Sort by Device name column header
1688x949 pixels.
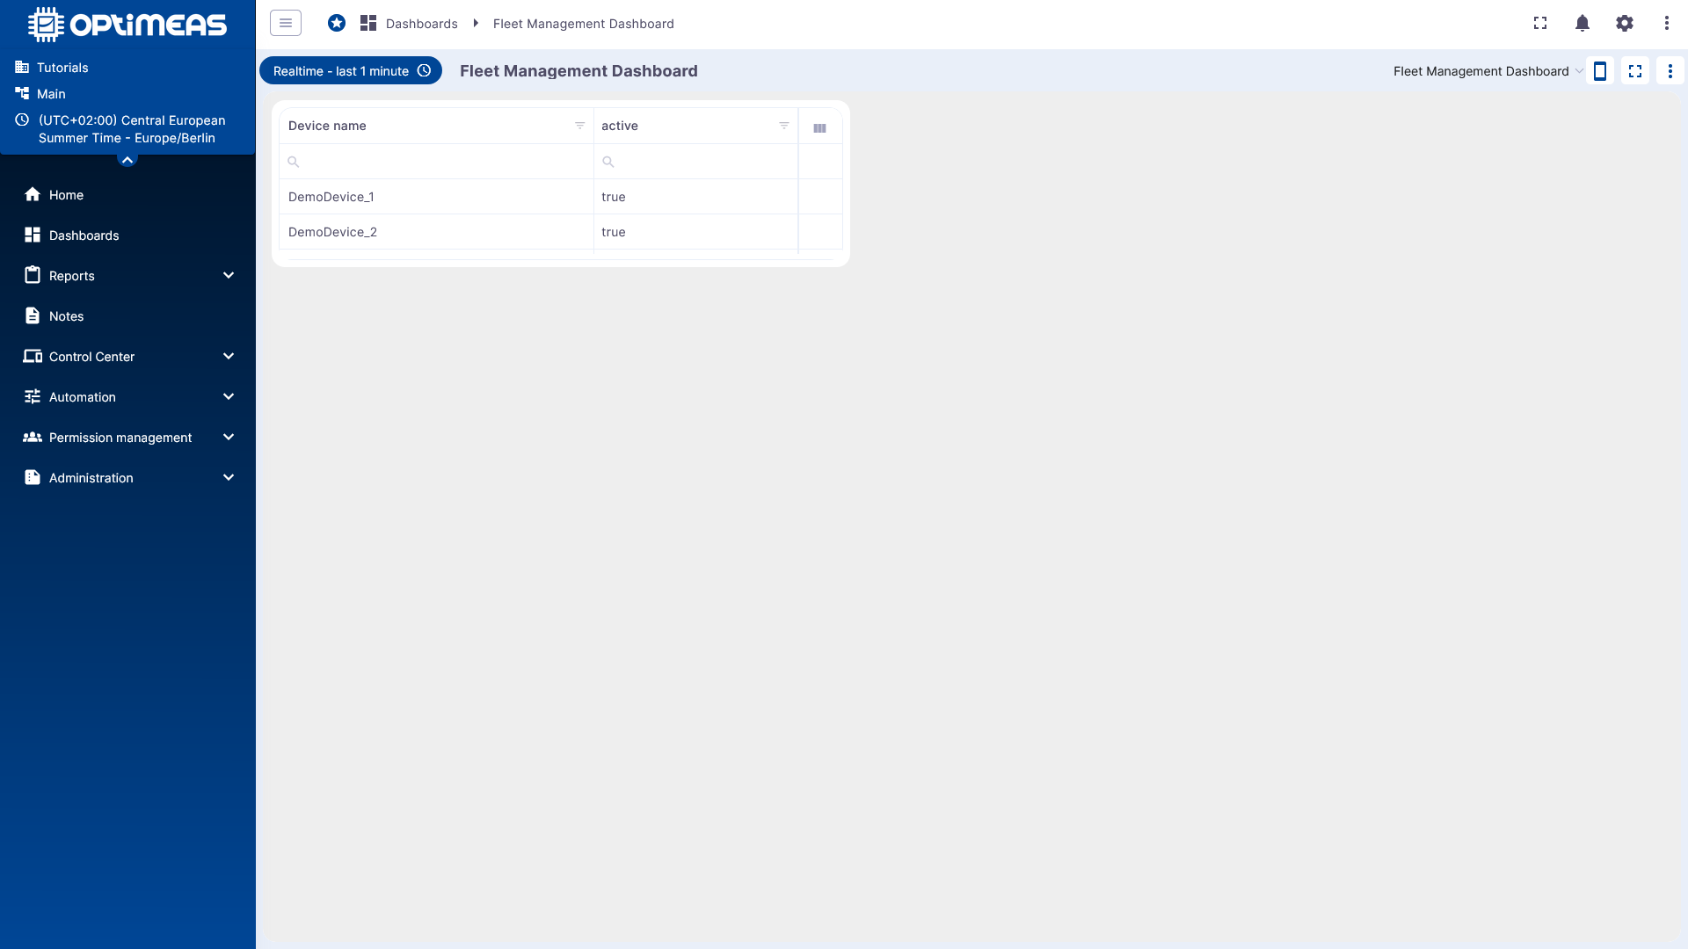pyautogui.click(x=327, y=126)
